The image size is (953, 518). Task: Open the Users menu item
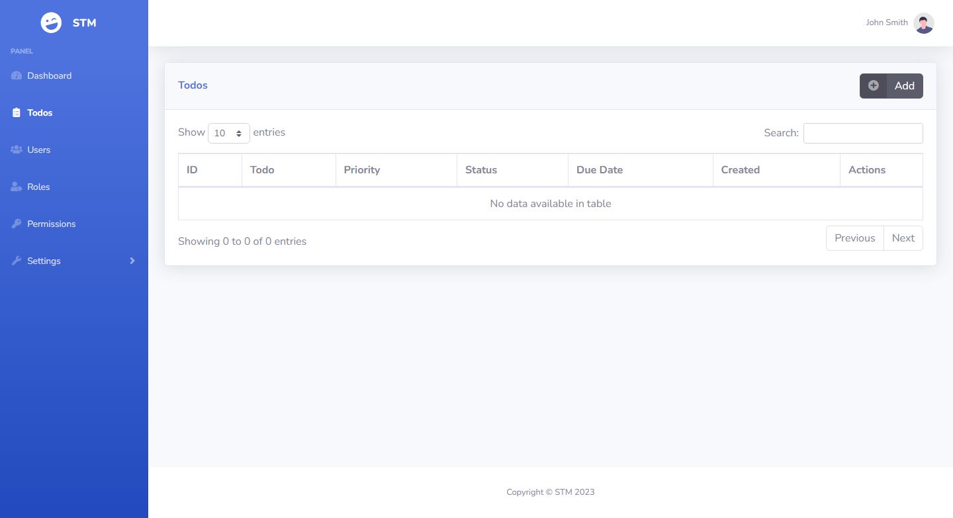coord(39,150)
